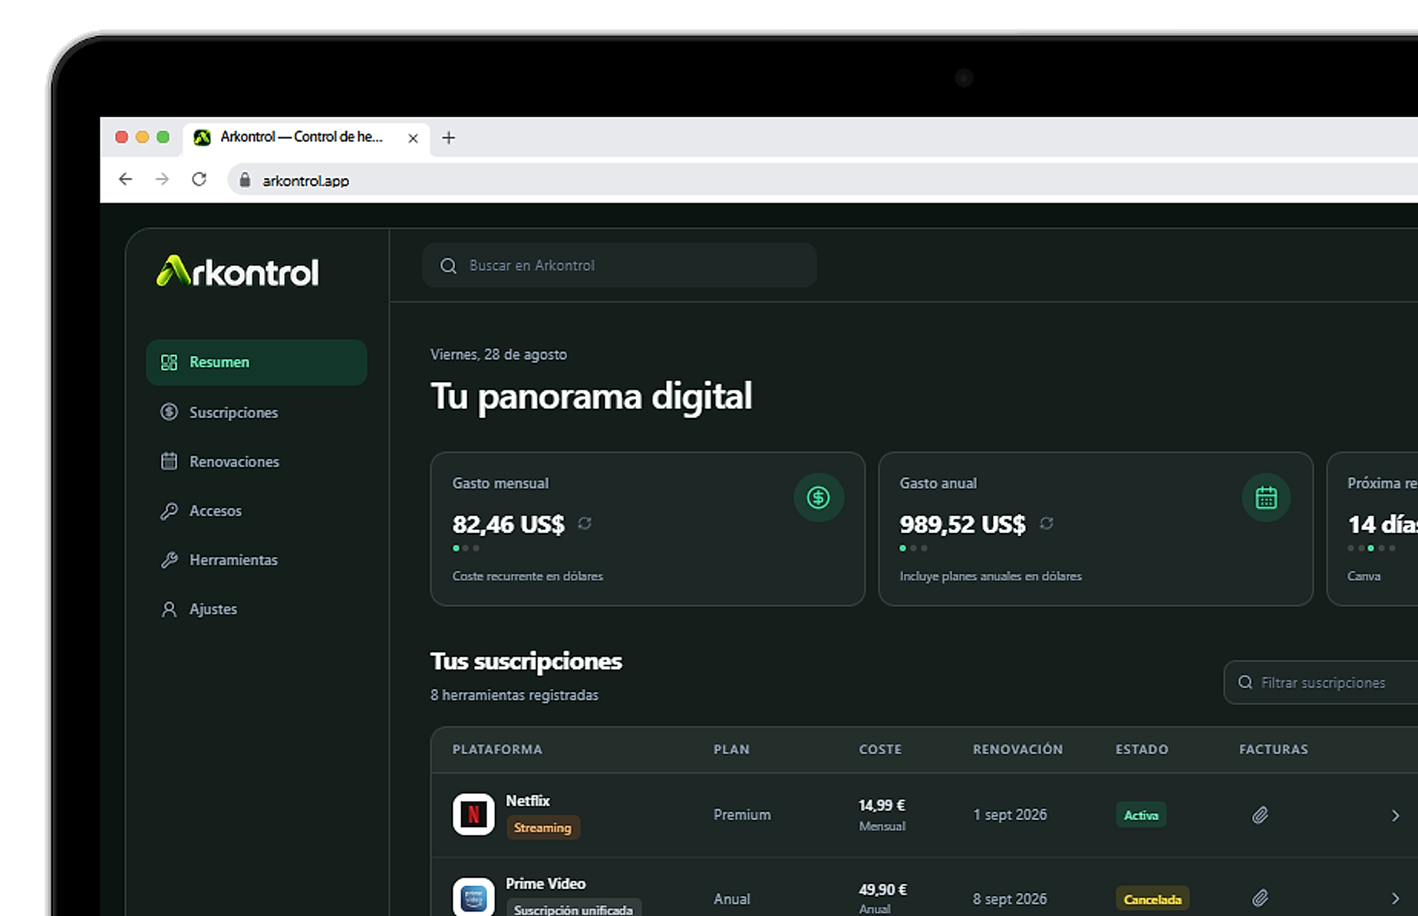Screen dimensions: 1418x916
Task: Reload the arkontrol.app page
Action: click(x=199, y=180)
